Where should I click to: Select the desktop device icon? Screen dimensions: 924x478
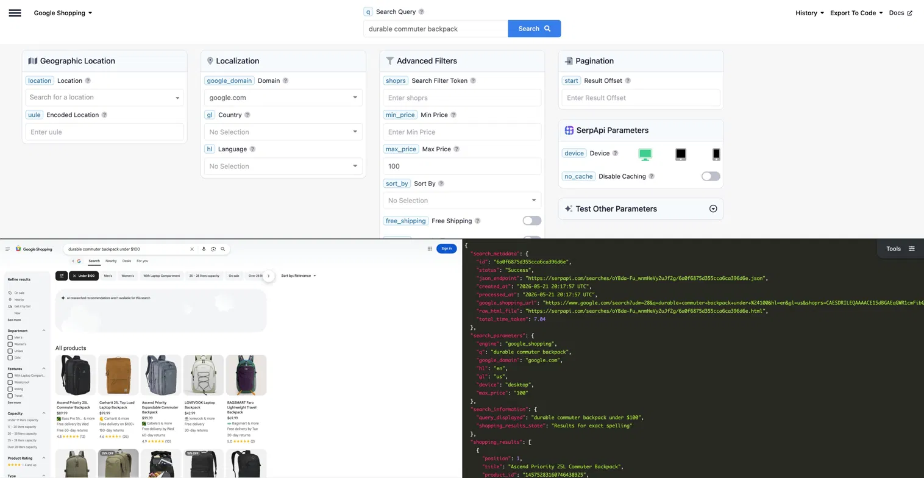pos(645,155)
